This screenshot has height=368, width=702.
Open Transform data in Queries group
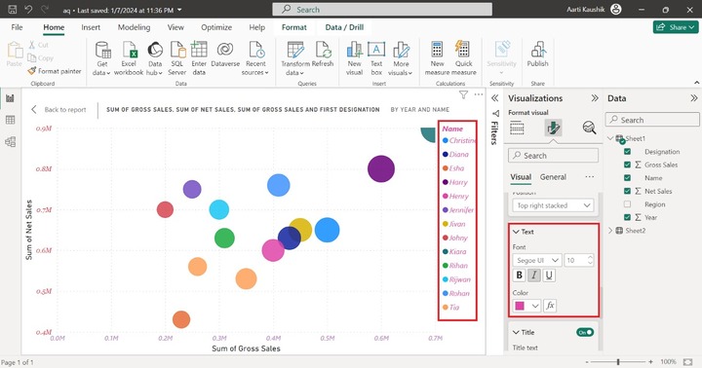click(x=295, y=58)
